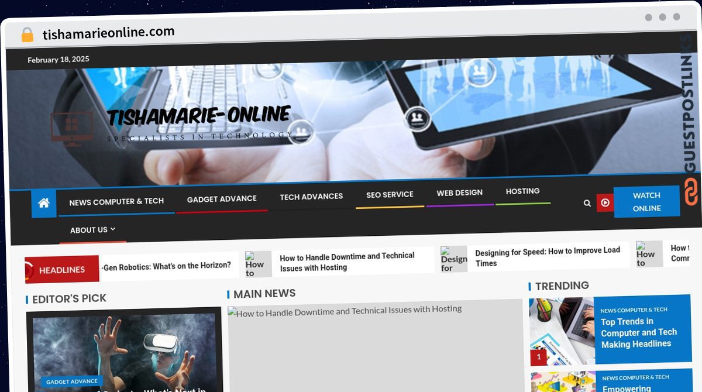Open 'Top Trends in Computer and Tech' article
Viewport: 702px width, 392px height.
(x=638, y=332)
